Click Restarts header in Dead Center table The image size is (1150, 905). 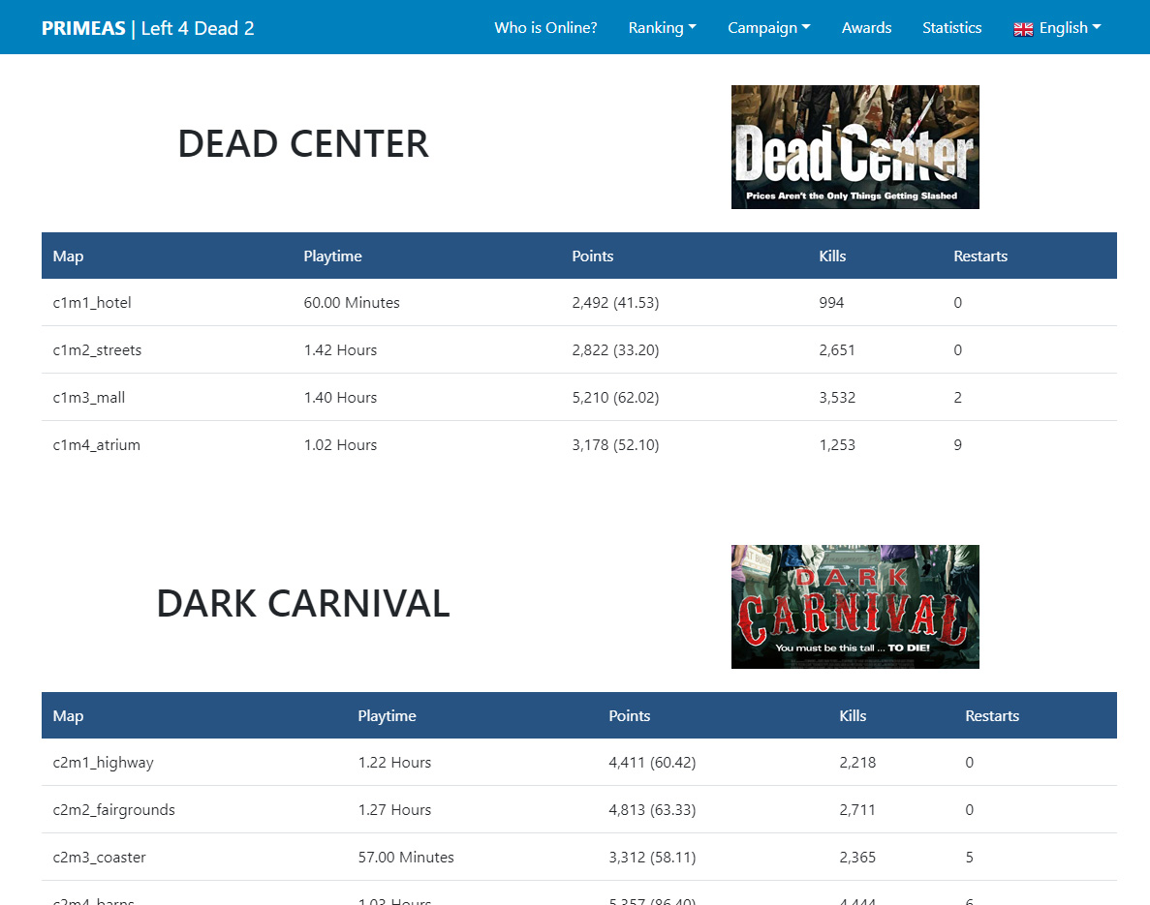(980, 256)
